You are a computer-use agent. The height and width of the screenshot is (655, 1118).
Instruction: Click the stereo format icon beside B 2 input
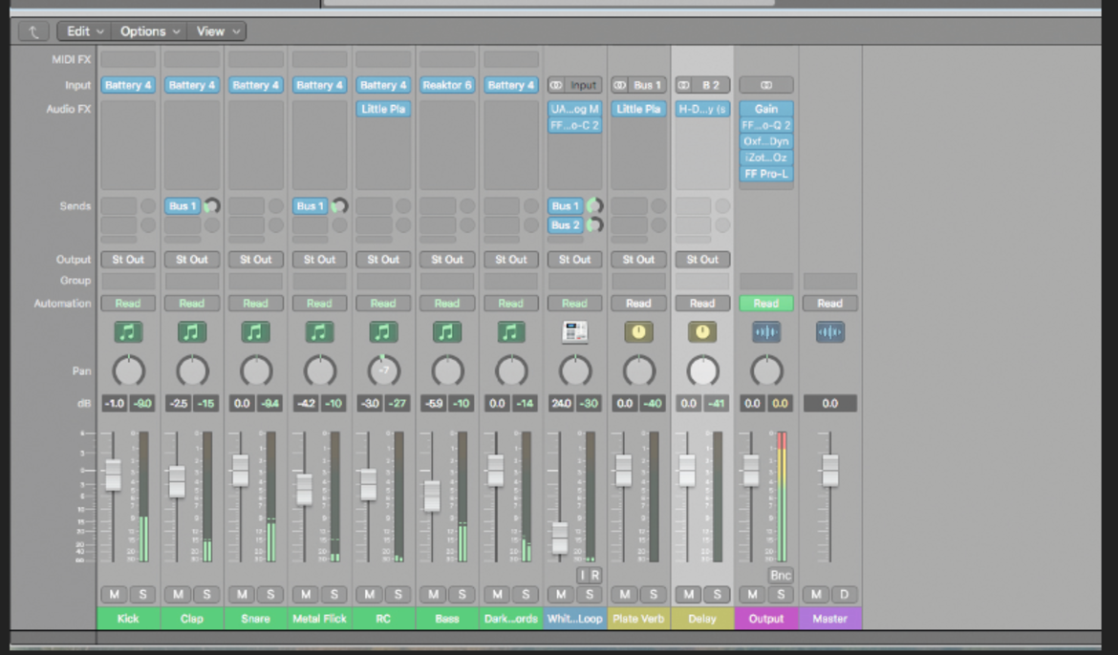pos(683,86)
